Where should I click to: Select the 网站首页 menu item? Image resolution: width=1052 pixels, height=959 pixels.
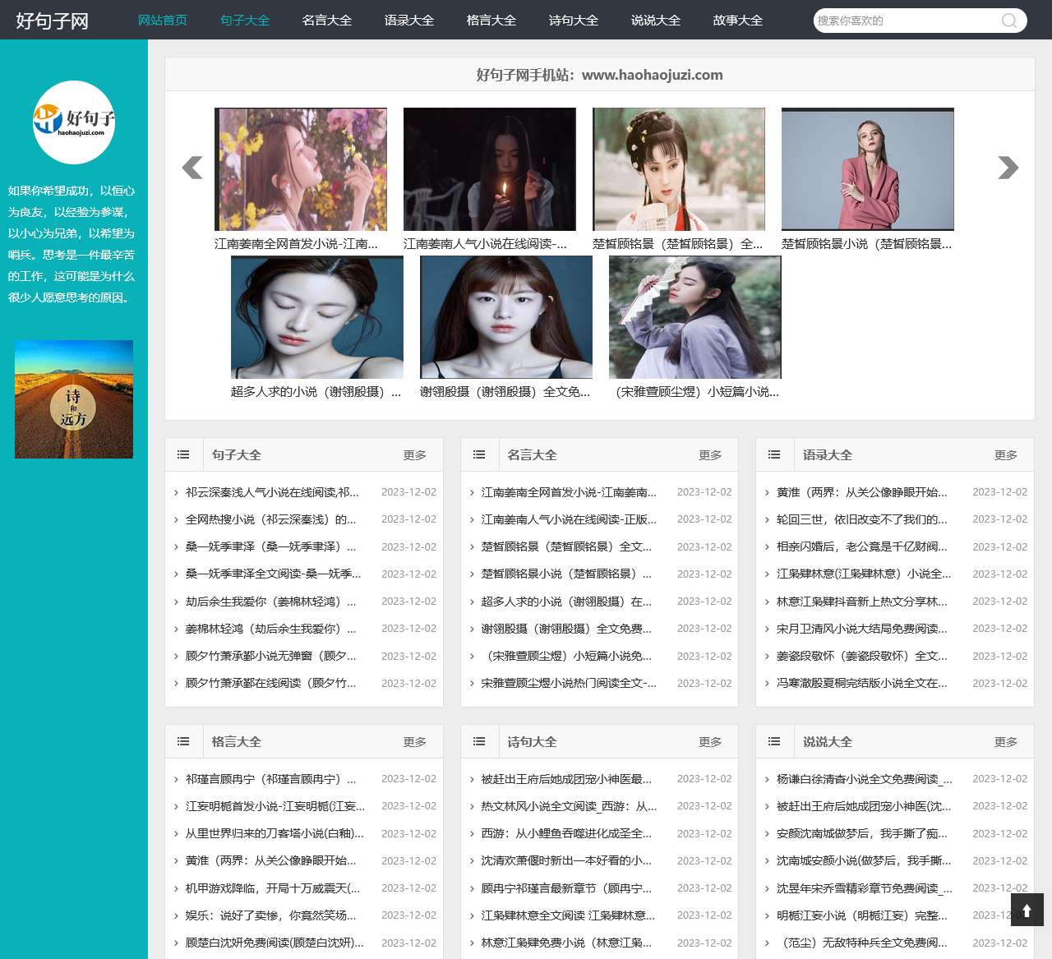[163, 21]
